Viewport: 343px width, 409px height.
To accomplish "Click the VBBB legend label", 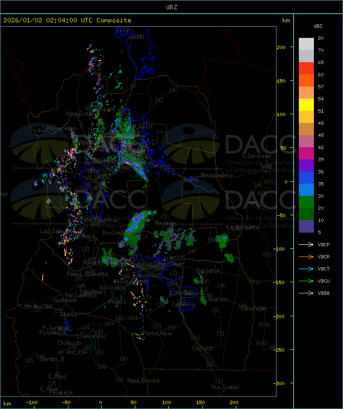I will pos(324,293).
